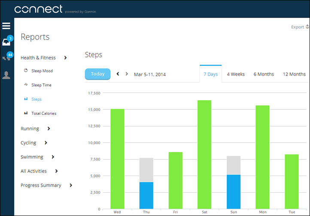The image size is (310, 216).
Task: Click the Thursday blue steps bar
Action: (146, 195)
